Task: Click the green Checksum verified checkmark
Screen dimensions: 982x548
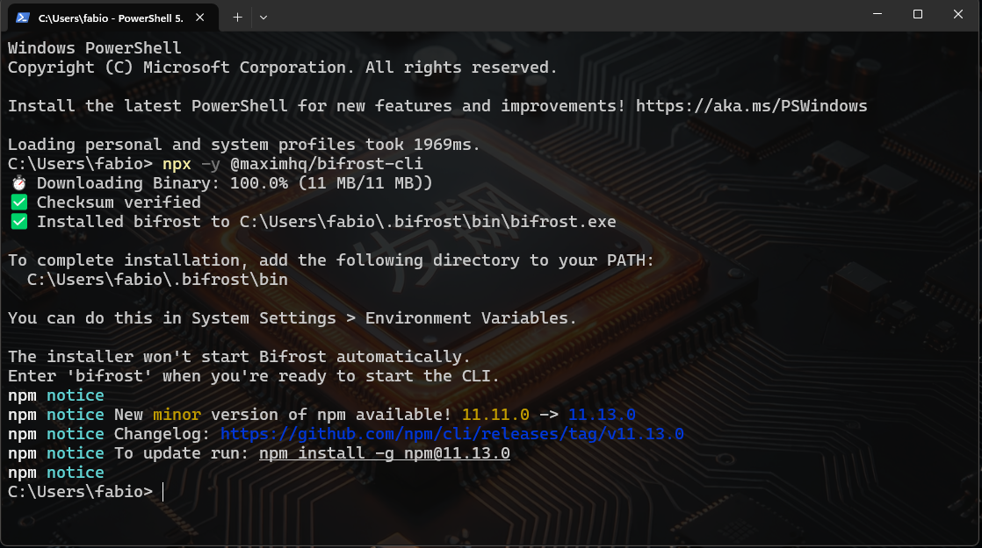Action: point(19,202)
